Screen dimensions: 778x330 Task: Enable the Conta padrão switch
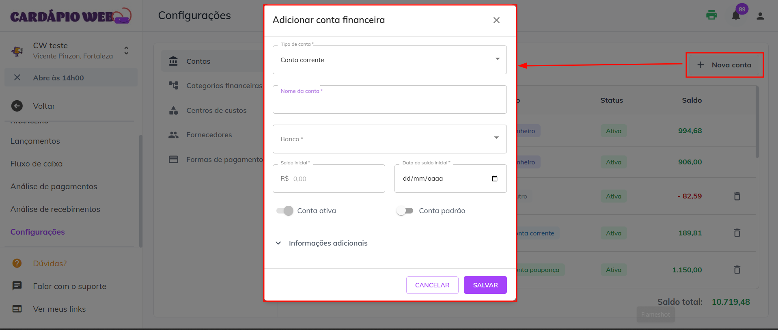[x=405, y=211]
